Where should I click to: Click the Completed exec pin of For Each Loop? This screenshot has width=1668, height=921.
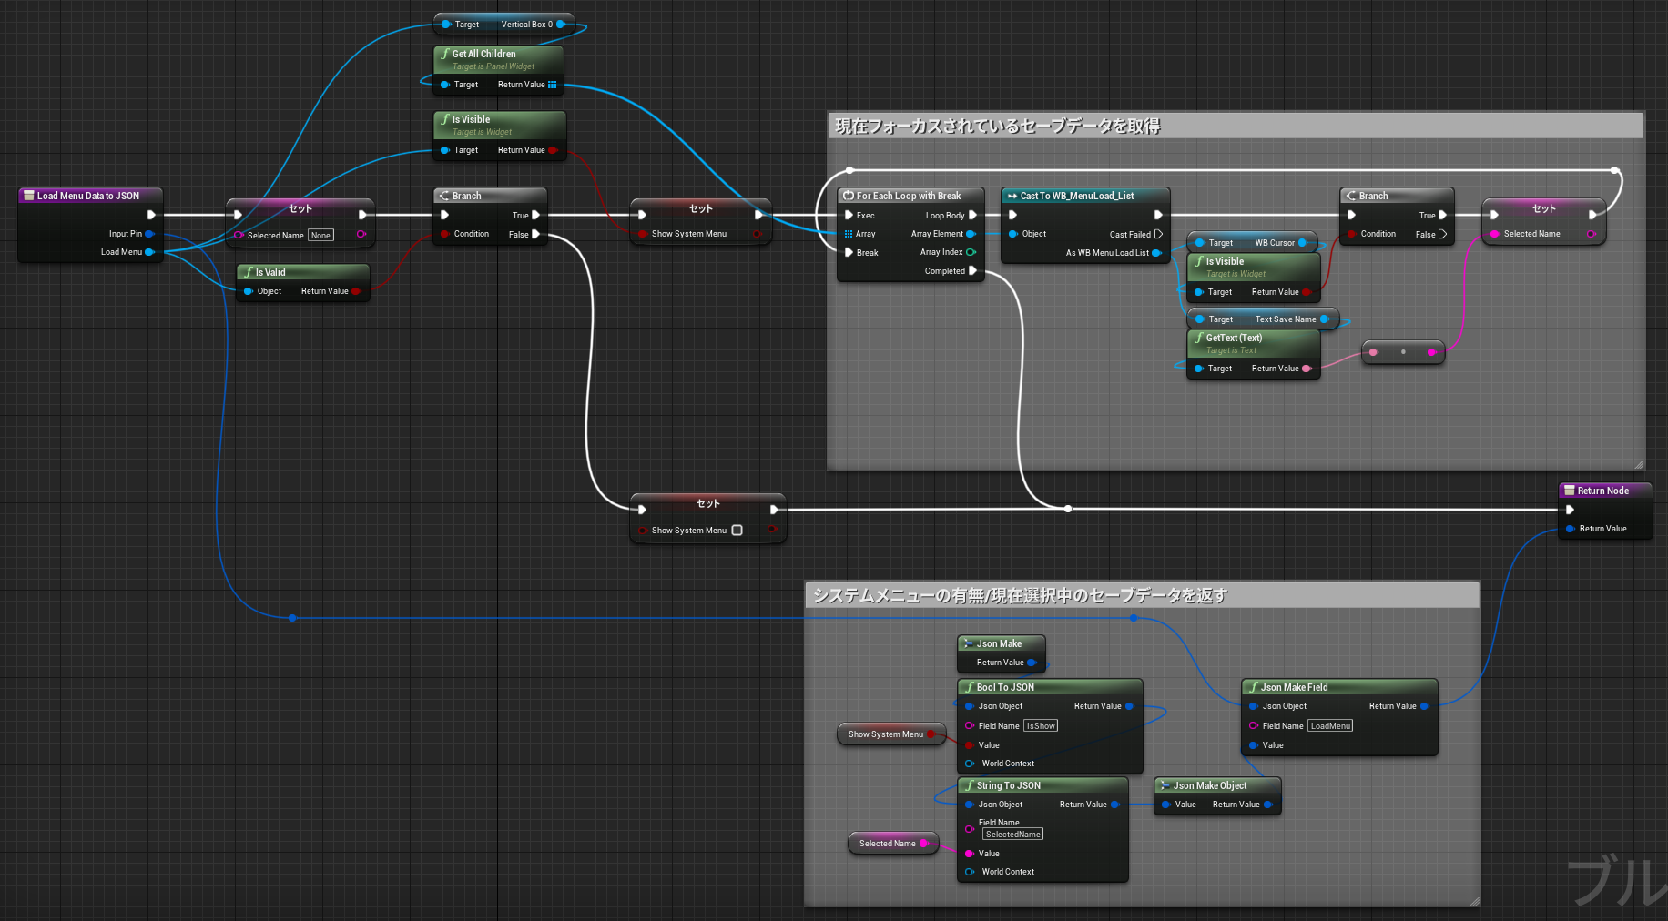pyautogui.click(x=972, y=271)
